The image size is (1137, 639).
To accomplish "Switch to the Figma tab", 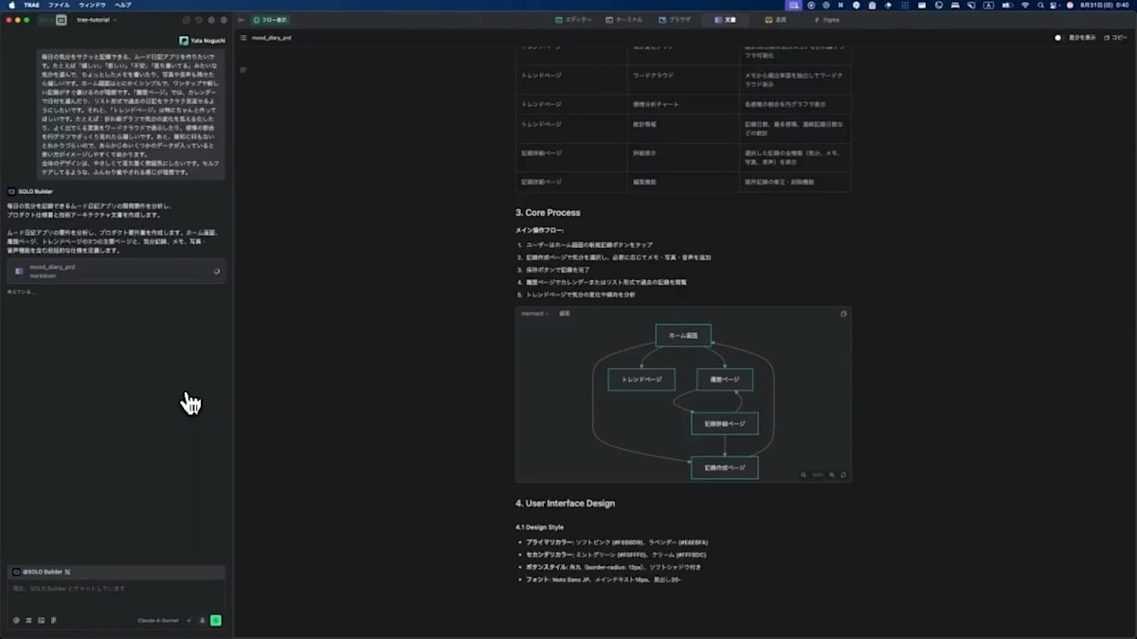I will 826,19.
